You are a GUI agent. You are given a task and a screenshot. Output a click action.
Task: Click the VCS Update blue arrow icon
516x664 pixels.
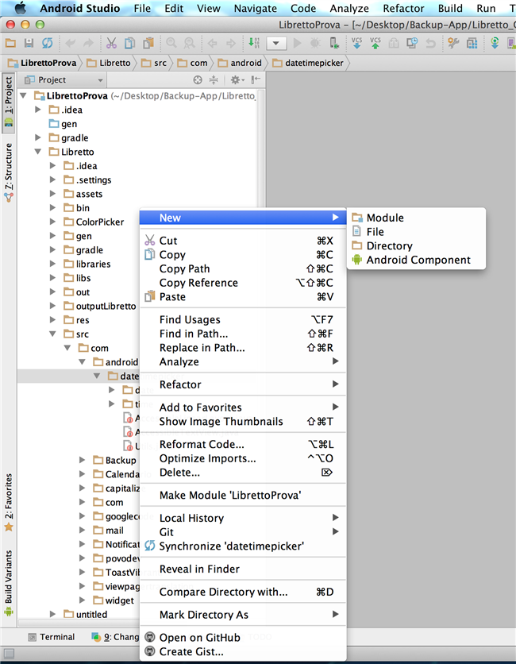pos(357,43)
